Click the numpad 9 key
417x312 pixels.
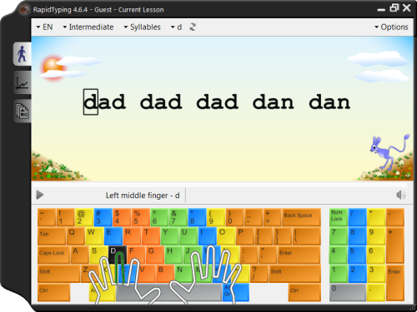(x=376, y=236)
